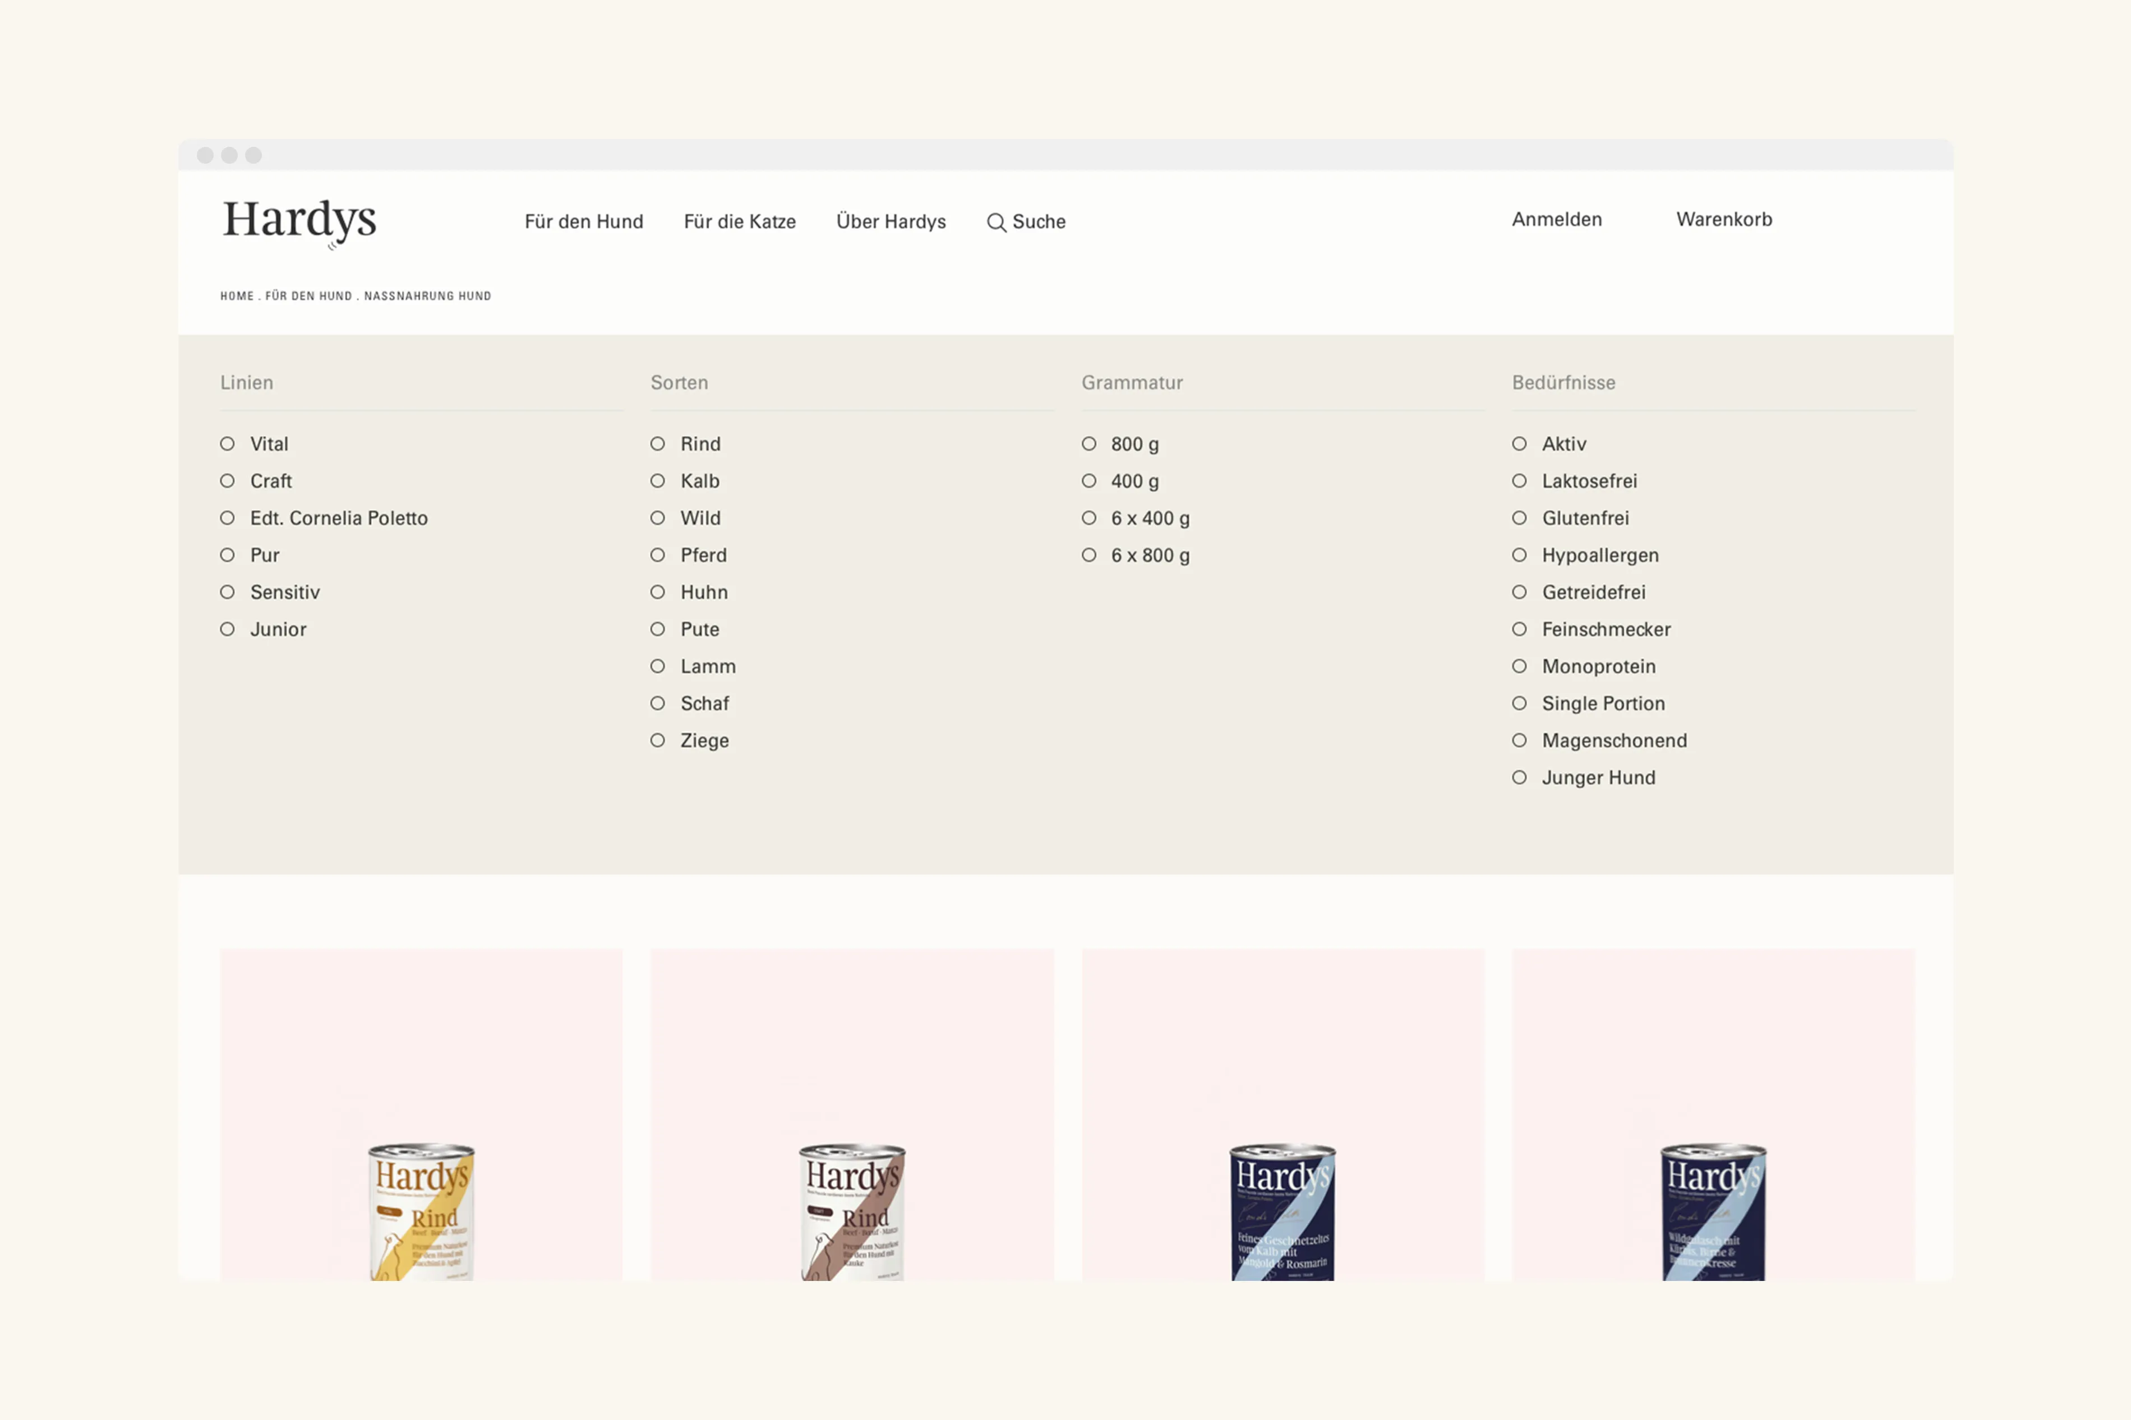Click HOME in the breadcrumb

237,296
